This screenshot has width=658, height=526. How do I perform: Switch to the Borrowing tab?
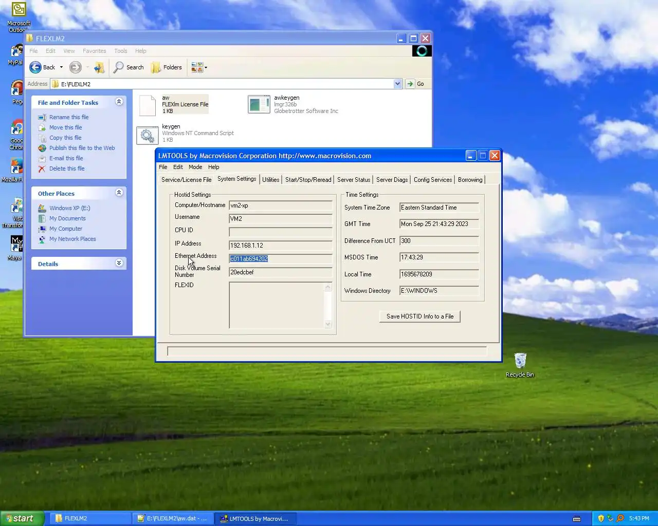click(x=470, y=180)
